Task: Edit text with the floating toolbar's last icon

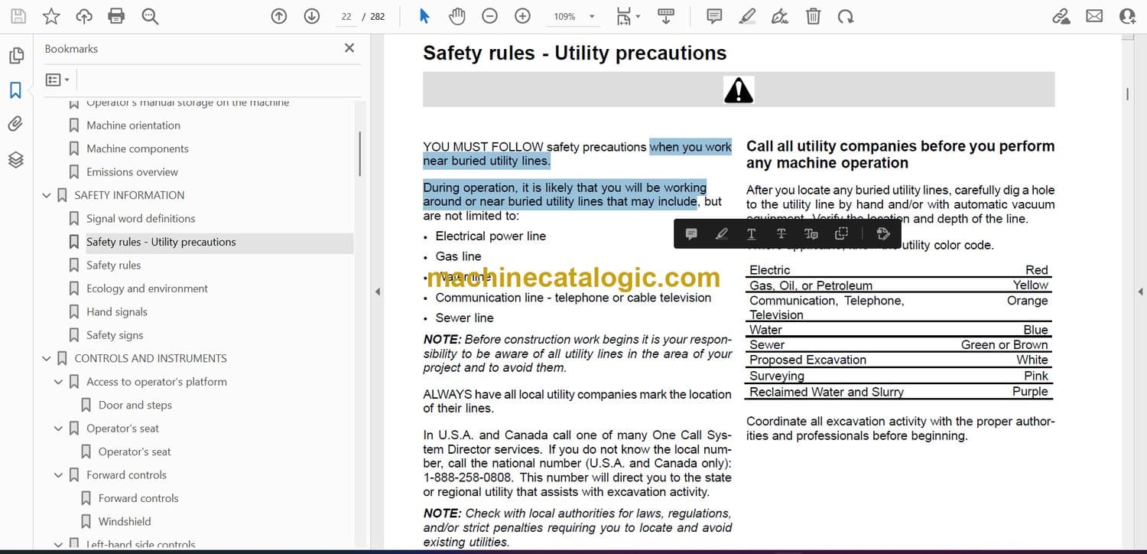Action: (x=882, y=234)
